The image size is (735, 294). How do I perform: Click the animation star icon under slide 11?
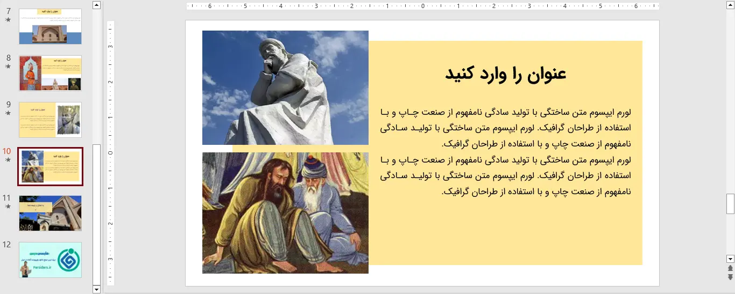pyautogui.click(x=8, y=207)
